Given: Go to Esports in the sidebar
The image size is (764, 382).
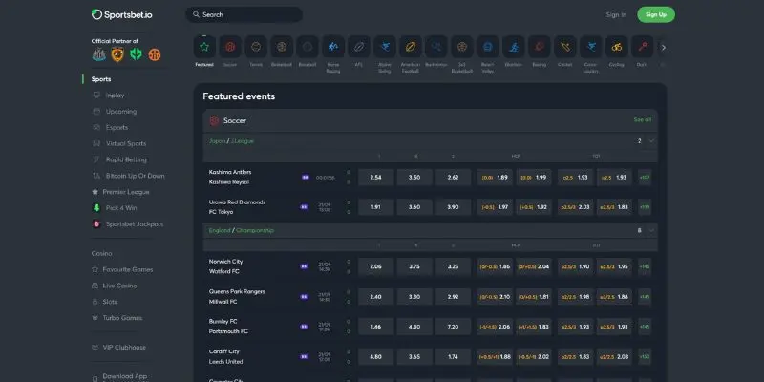Looking at the screenshot, I should click(117, 127).
